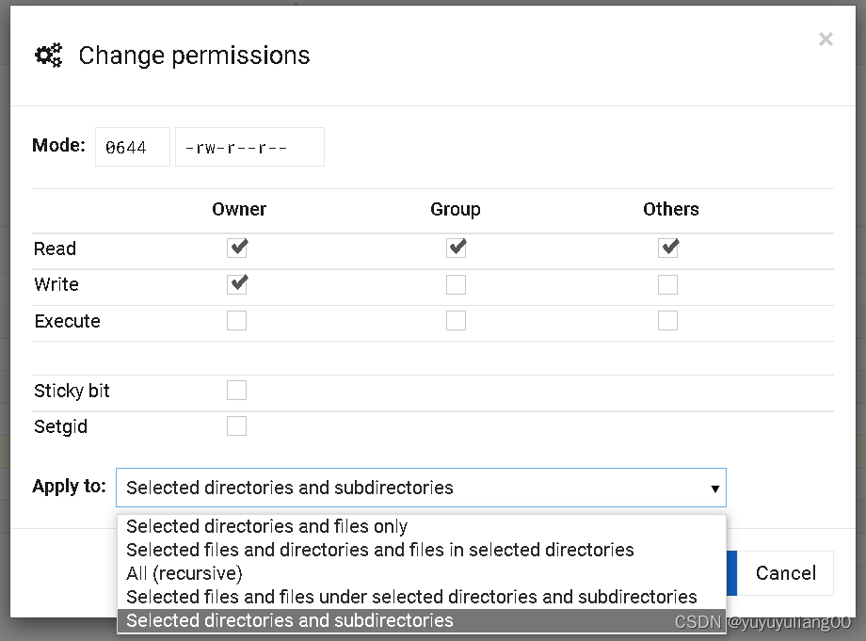Enable Group Execute permission
This screenshot has width=866, height=641.
pyautogui.click(x=456, y=321)
